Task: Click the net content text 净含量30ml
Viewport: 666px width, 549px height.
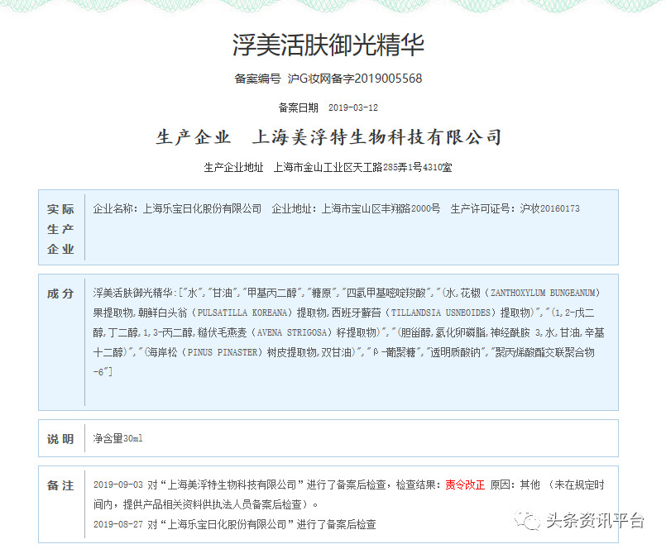Action: pyautogui.click(x=118, y=438)
